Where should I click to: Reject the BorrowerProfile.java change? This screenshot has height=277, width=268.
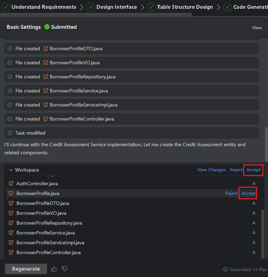[x=231, y=193]
